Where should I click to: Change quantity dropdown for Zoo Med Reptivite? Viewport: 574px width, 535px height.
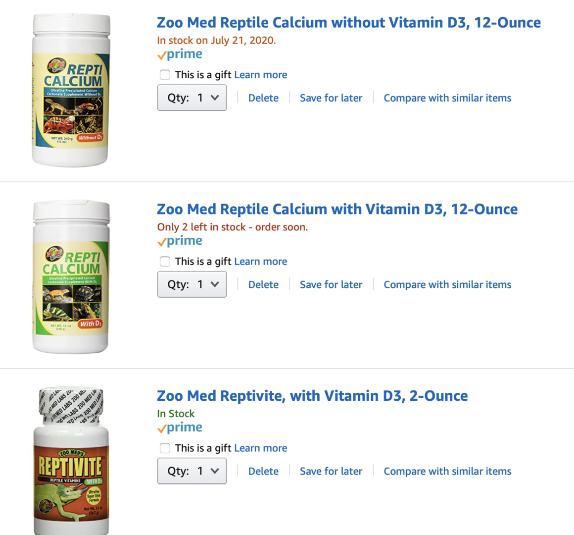coord(192,471)
